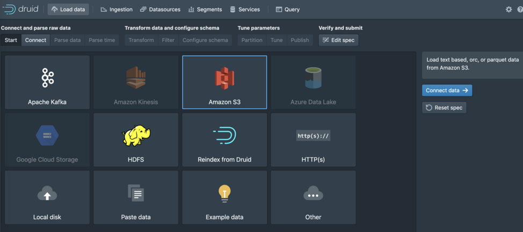Open the Services view
523x232 pixels.
click(x=245, y=9)
